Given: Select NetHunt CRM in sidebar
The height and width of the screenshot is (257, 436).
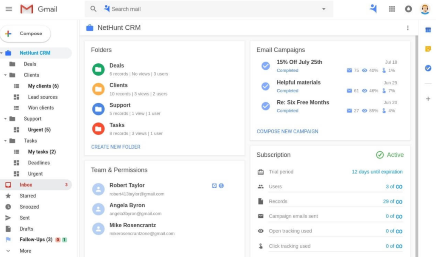Looking at the screenshot, I should (x=35, y=53).
